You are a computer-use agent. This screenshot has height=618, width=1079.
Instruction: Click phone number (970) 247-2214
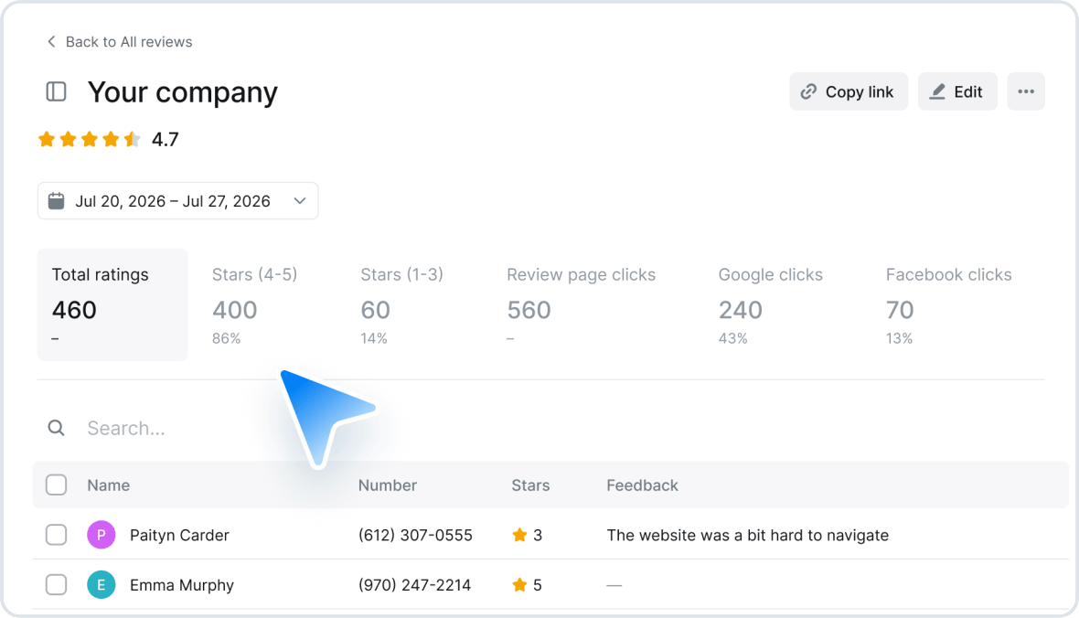(414, 585)
